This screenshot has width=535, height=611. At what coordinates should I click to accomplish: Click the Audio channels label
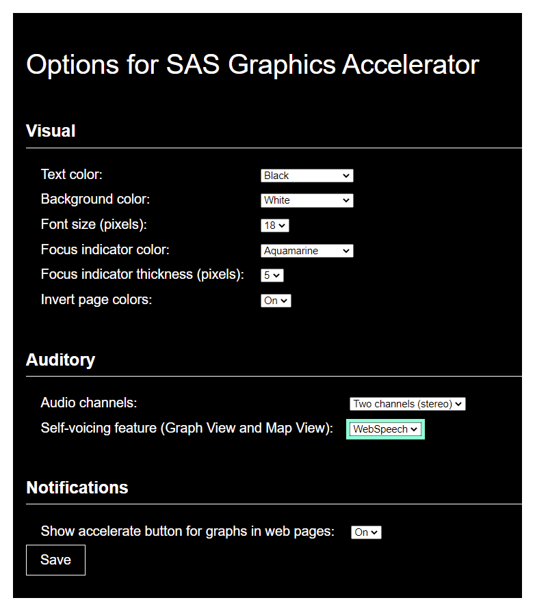(89, 403)
